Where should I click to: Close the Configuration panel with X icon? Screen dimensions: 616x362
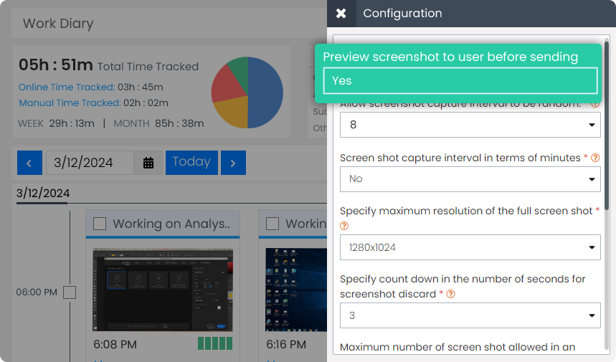341,14
